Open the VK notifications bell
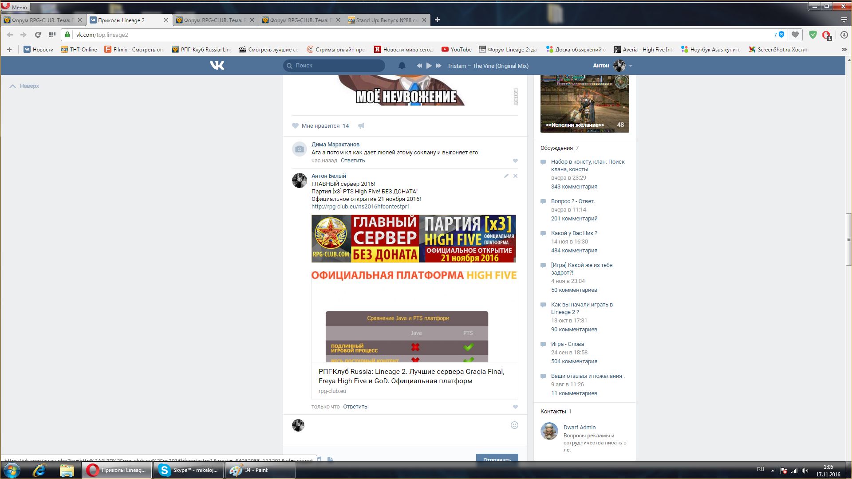This screenshot has width=852, height=479. pyautogui.click(x=402, y=66)
